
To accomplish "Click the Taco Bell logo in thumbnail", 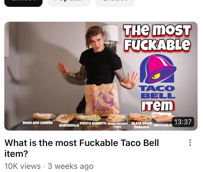I will pos(158,76).
